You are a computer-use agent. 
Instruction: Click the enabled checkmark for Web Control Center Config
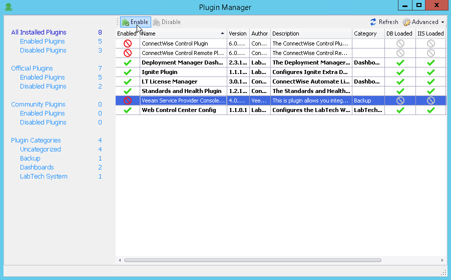[x=128, y=110]
